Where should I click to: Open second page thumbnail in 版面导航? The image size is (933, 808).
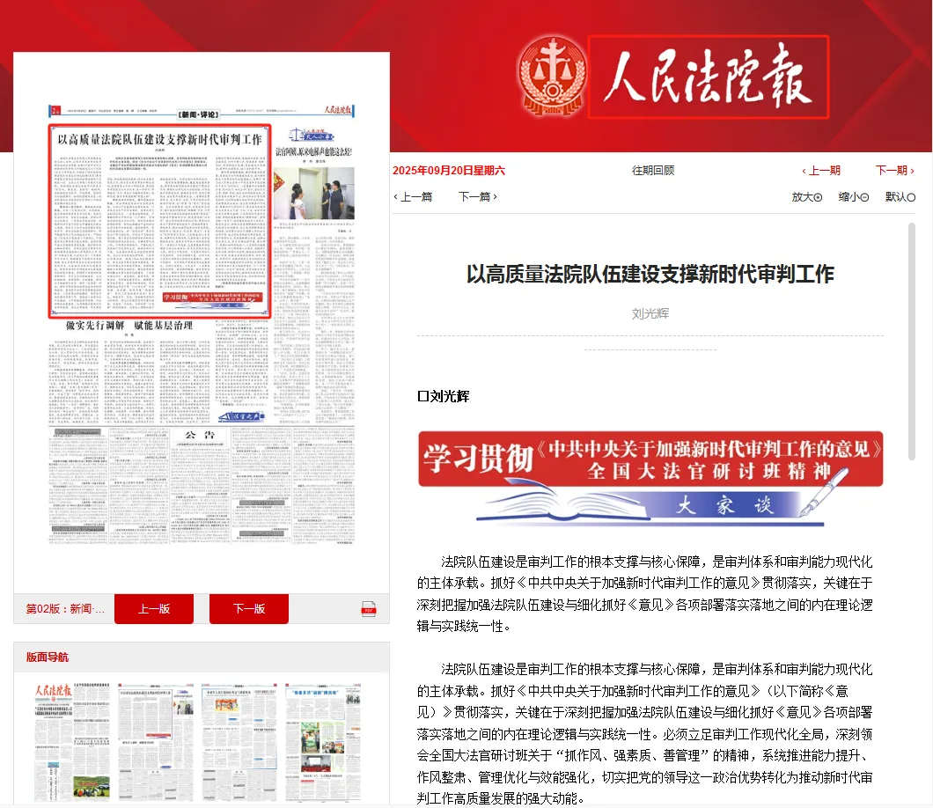tap(156, 742)
